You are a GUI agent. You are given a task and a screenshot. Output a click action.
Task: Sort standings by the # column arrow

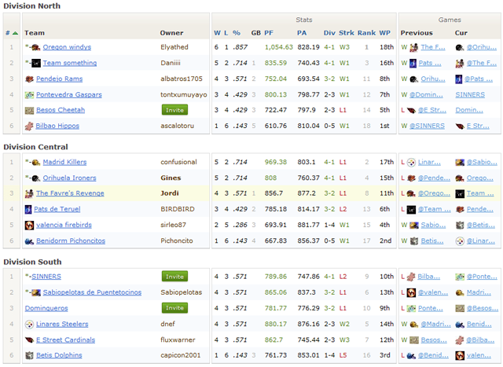click(10, 33)
